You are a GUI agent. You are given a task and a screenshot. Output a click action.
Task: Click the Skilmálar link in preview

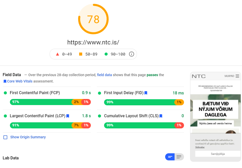(x=200, y=147)
